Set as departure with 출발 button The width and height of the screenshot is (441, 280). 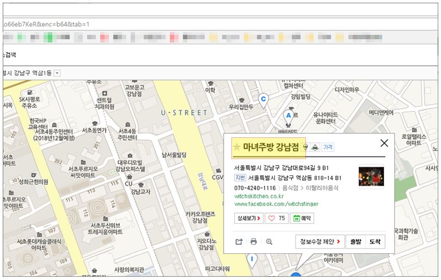[356, 241]
